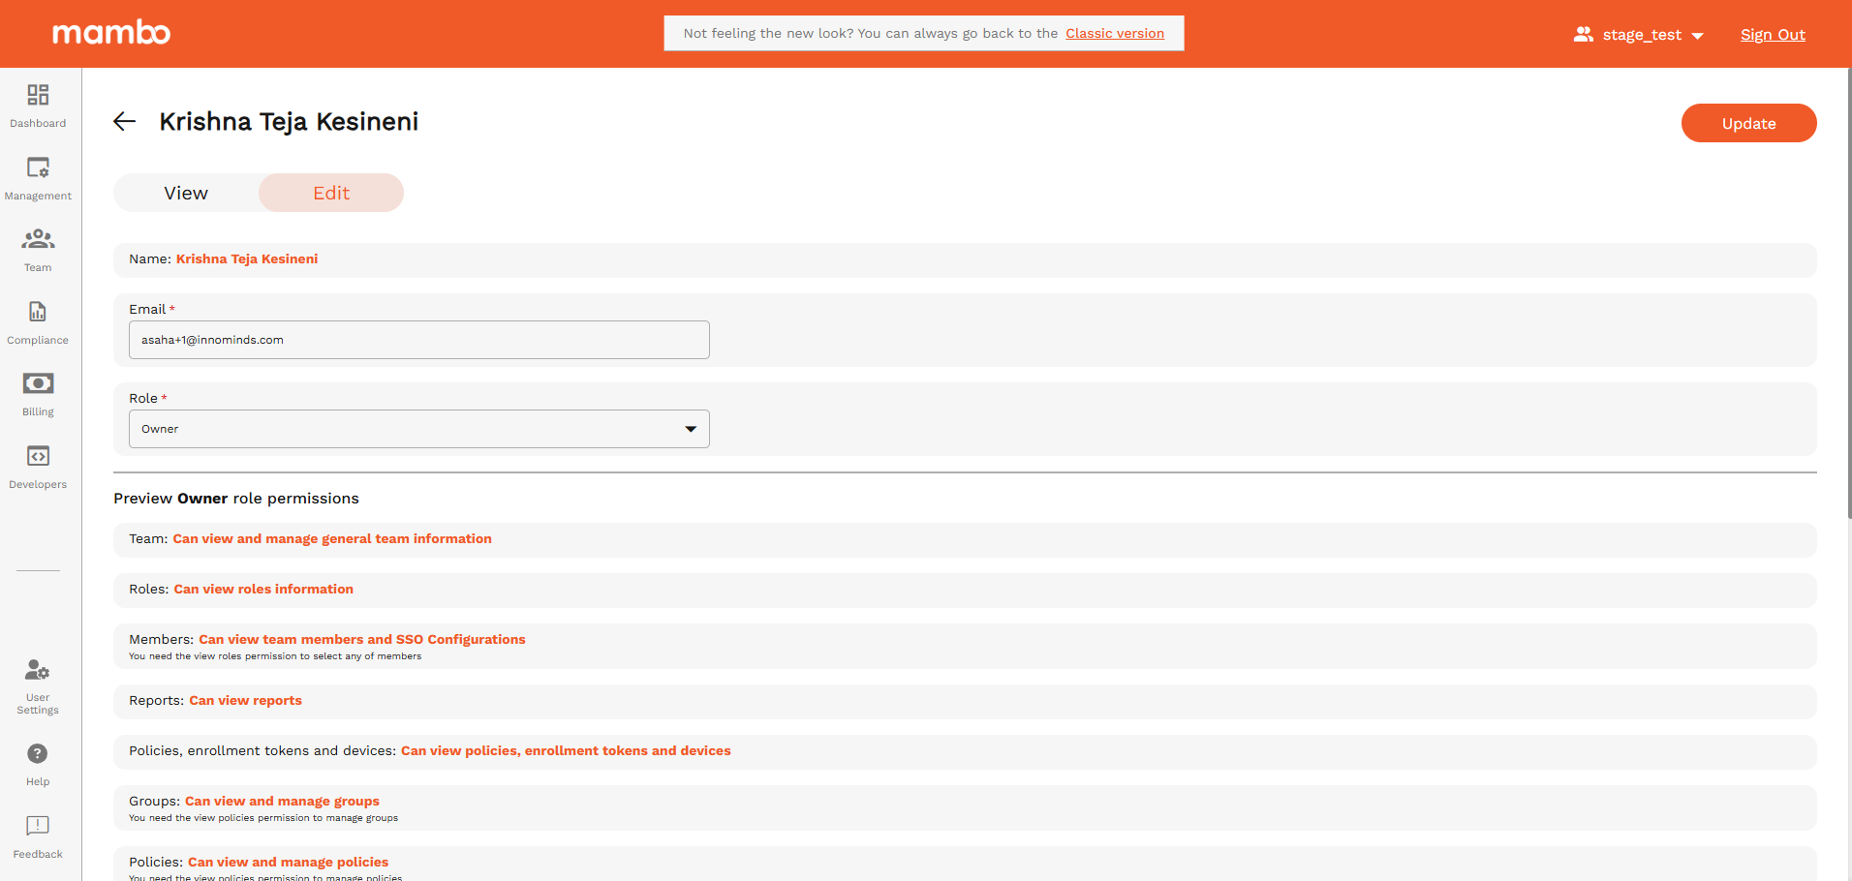Click the page's vertical scrollbar
1852x881 pixels.
pyautogui.click(x=1848, y=290)
